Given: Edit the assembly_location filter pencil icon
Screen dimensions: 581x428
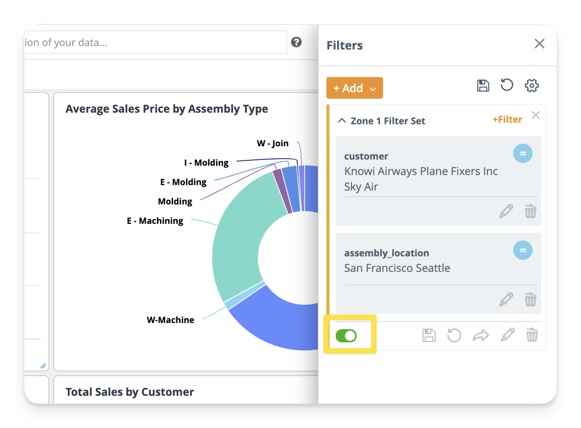Looking at the screenshot, I should pyautogui.click(x=506, y=299).
